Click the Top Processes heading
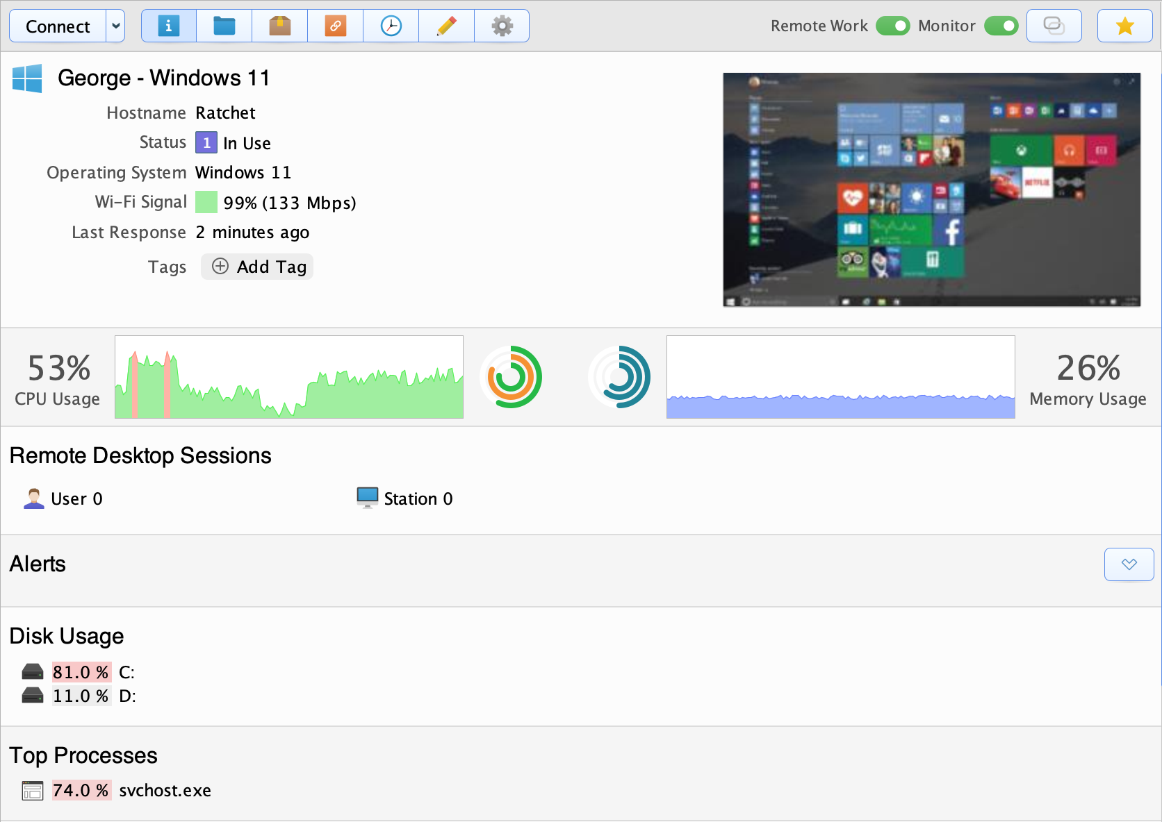 click(83, 755)
